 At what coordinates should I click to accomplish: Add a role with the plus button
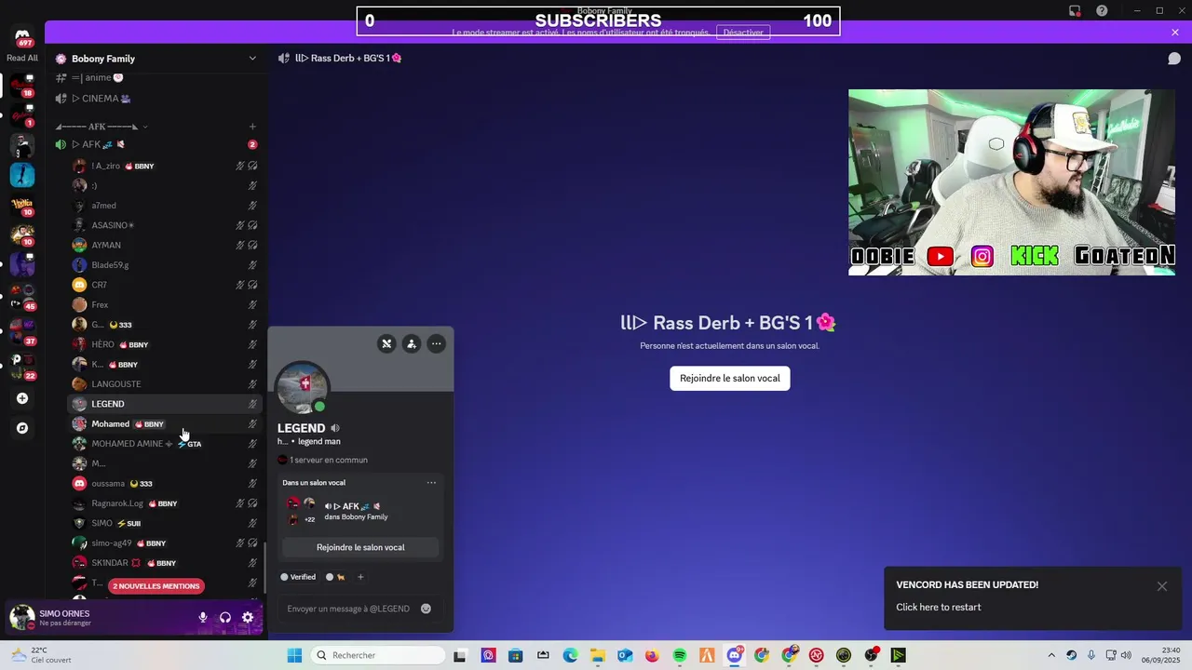pos(360,577)
